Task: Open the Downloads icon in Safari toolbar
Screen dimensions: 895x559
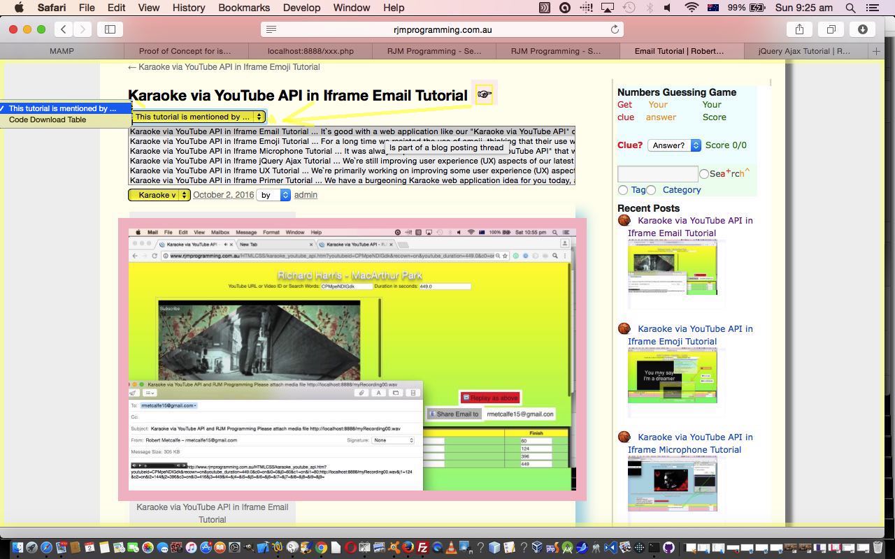Action: (x=862, y=29)
